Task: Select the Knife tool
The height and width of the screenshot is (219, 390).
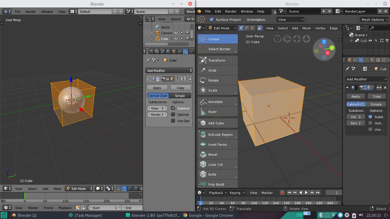Action: point(218,174)
